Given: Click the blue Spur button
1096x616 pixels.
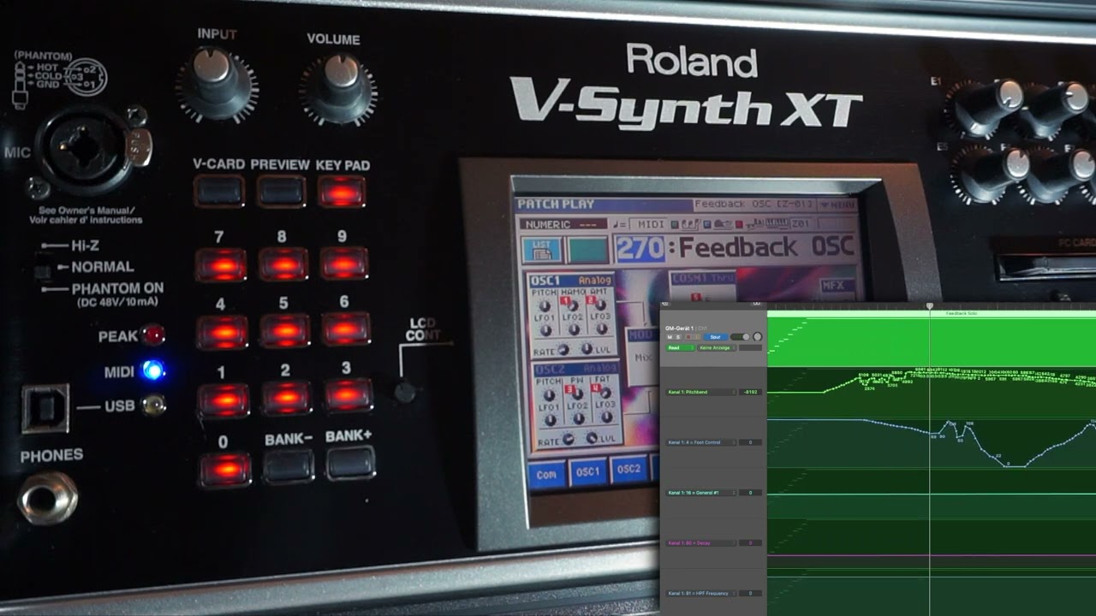Looking at the screenshot, I should 716,337.
